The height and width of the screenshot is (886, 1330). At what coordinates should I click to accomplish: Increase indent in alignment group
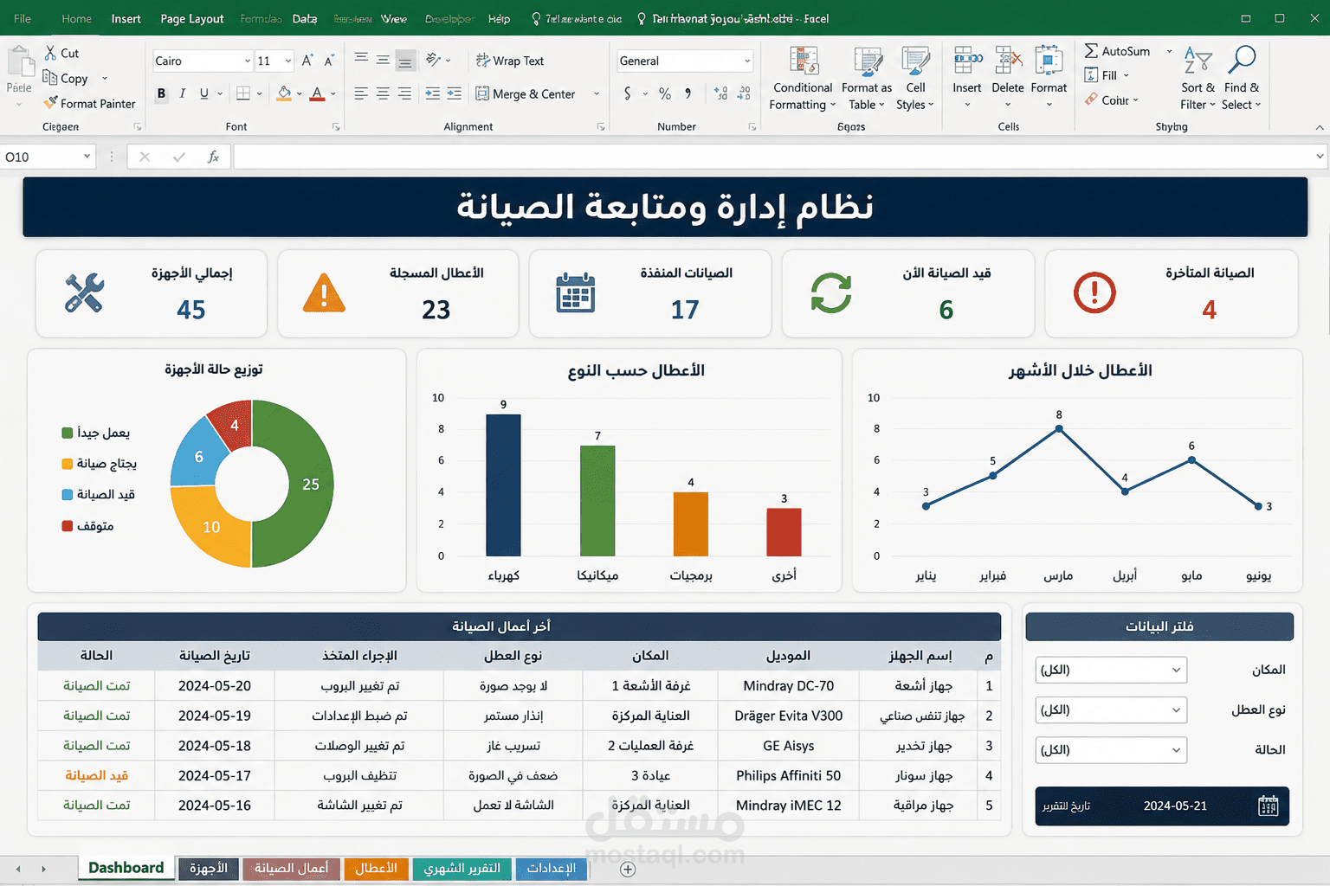tap(455, 93)
